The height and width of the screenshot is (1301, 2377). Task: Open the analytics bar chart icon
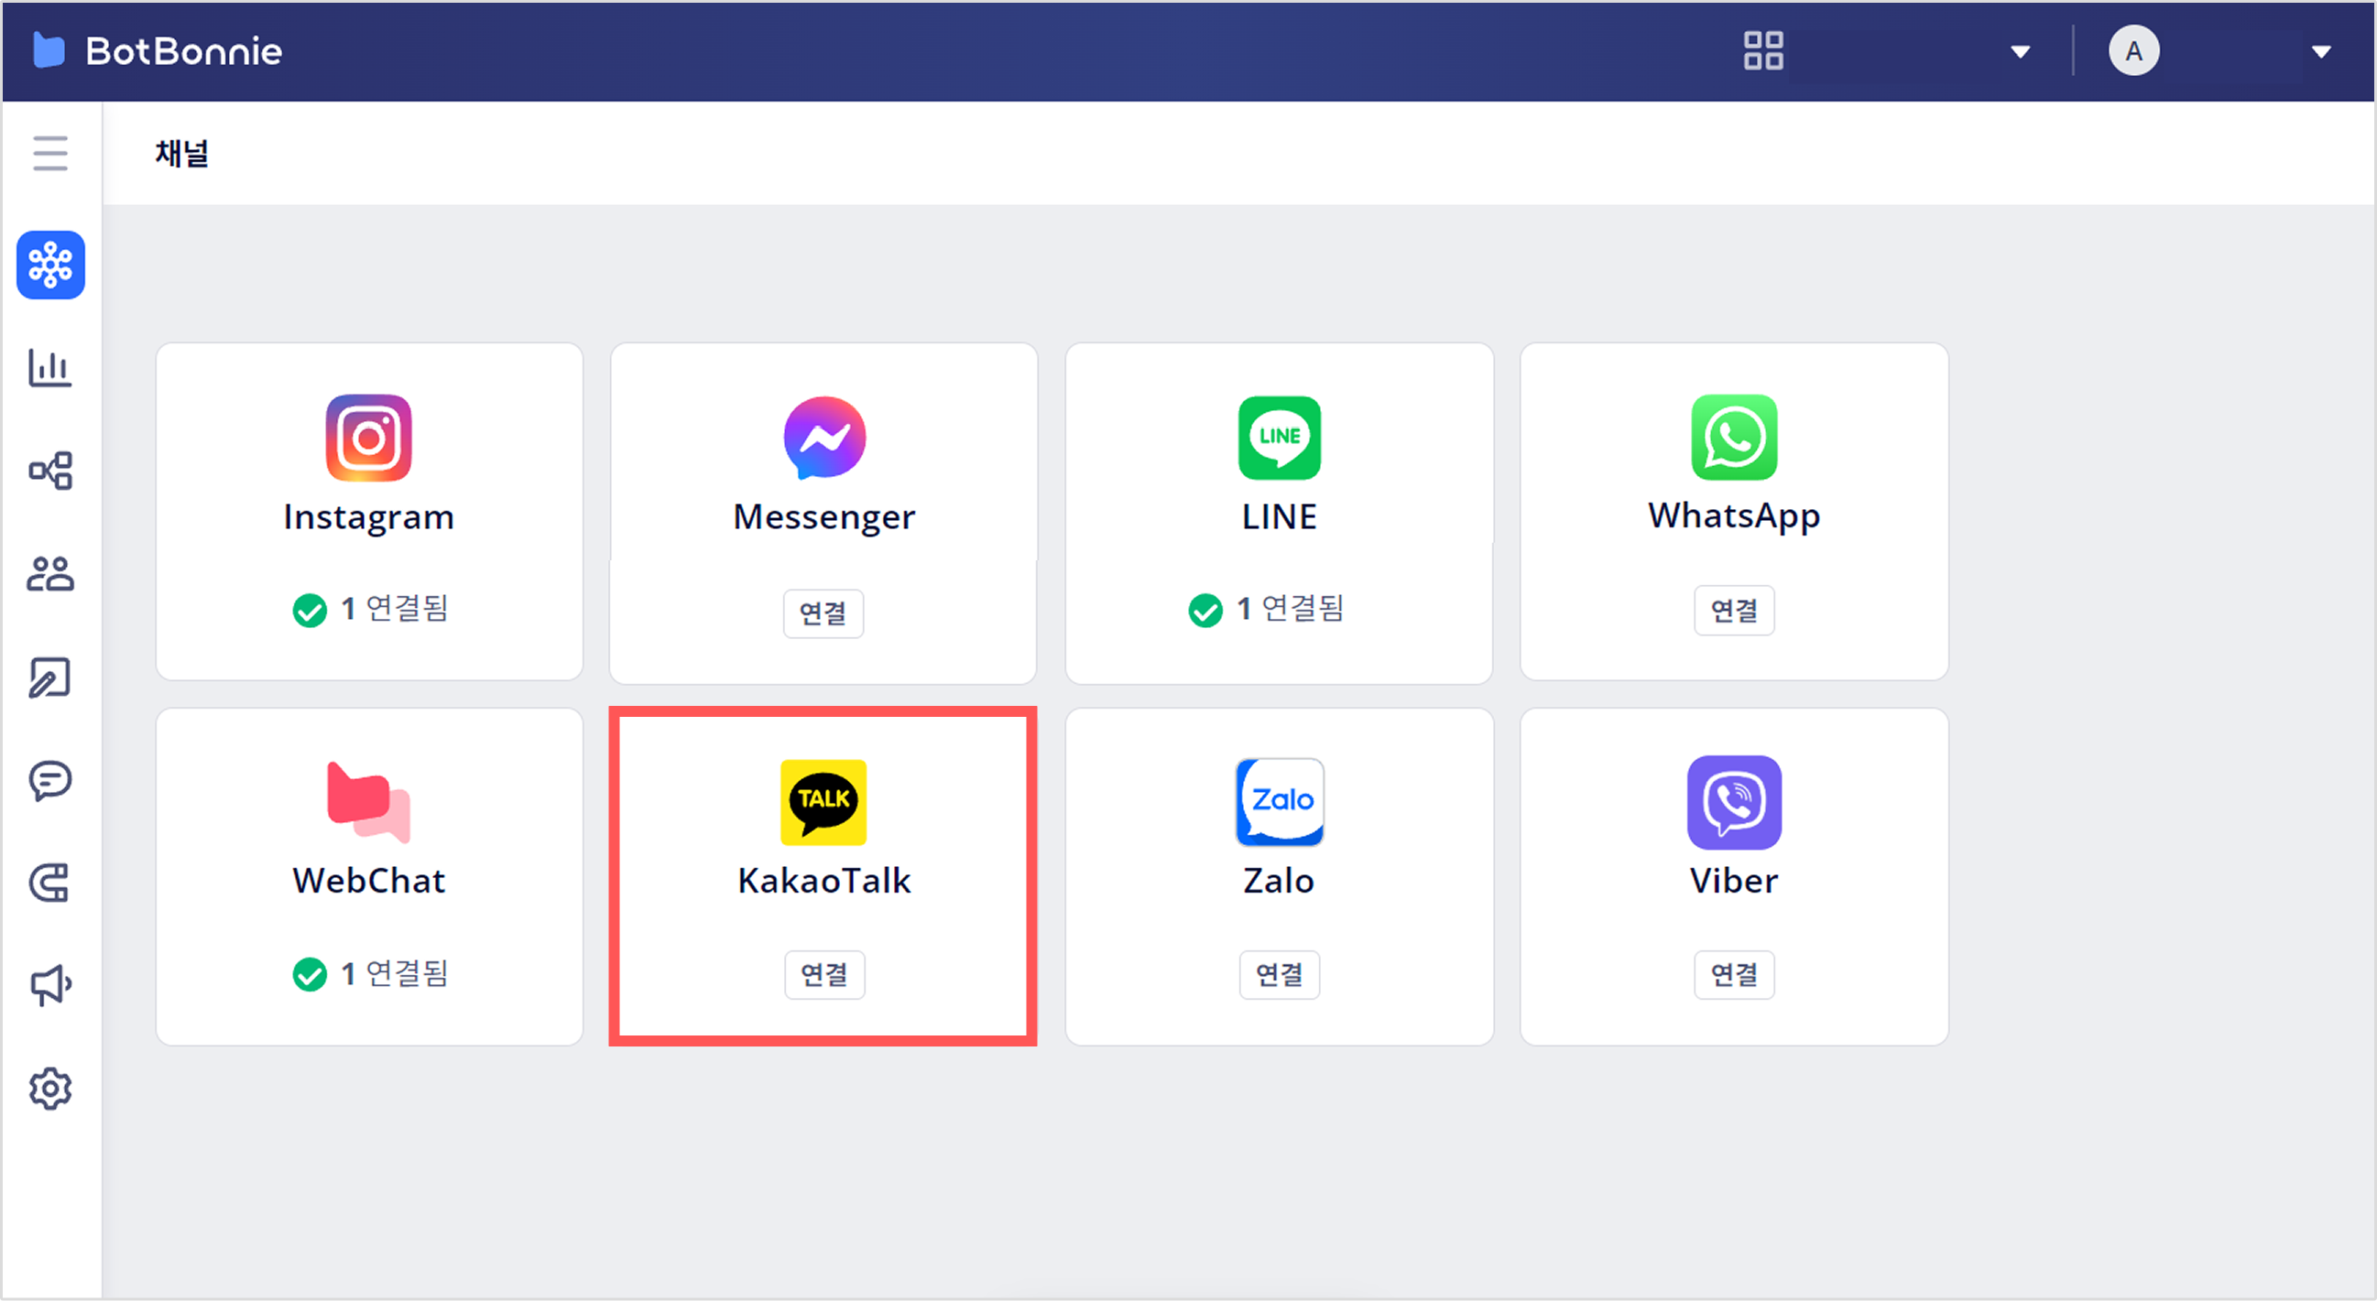pyautogui.click(x=49, y=368)
